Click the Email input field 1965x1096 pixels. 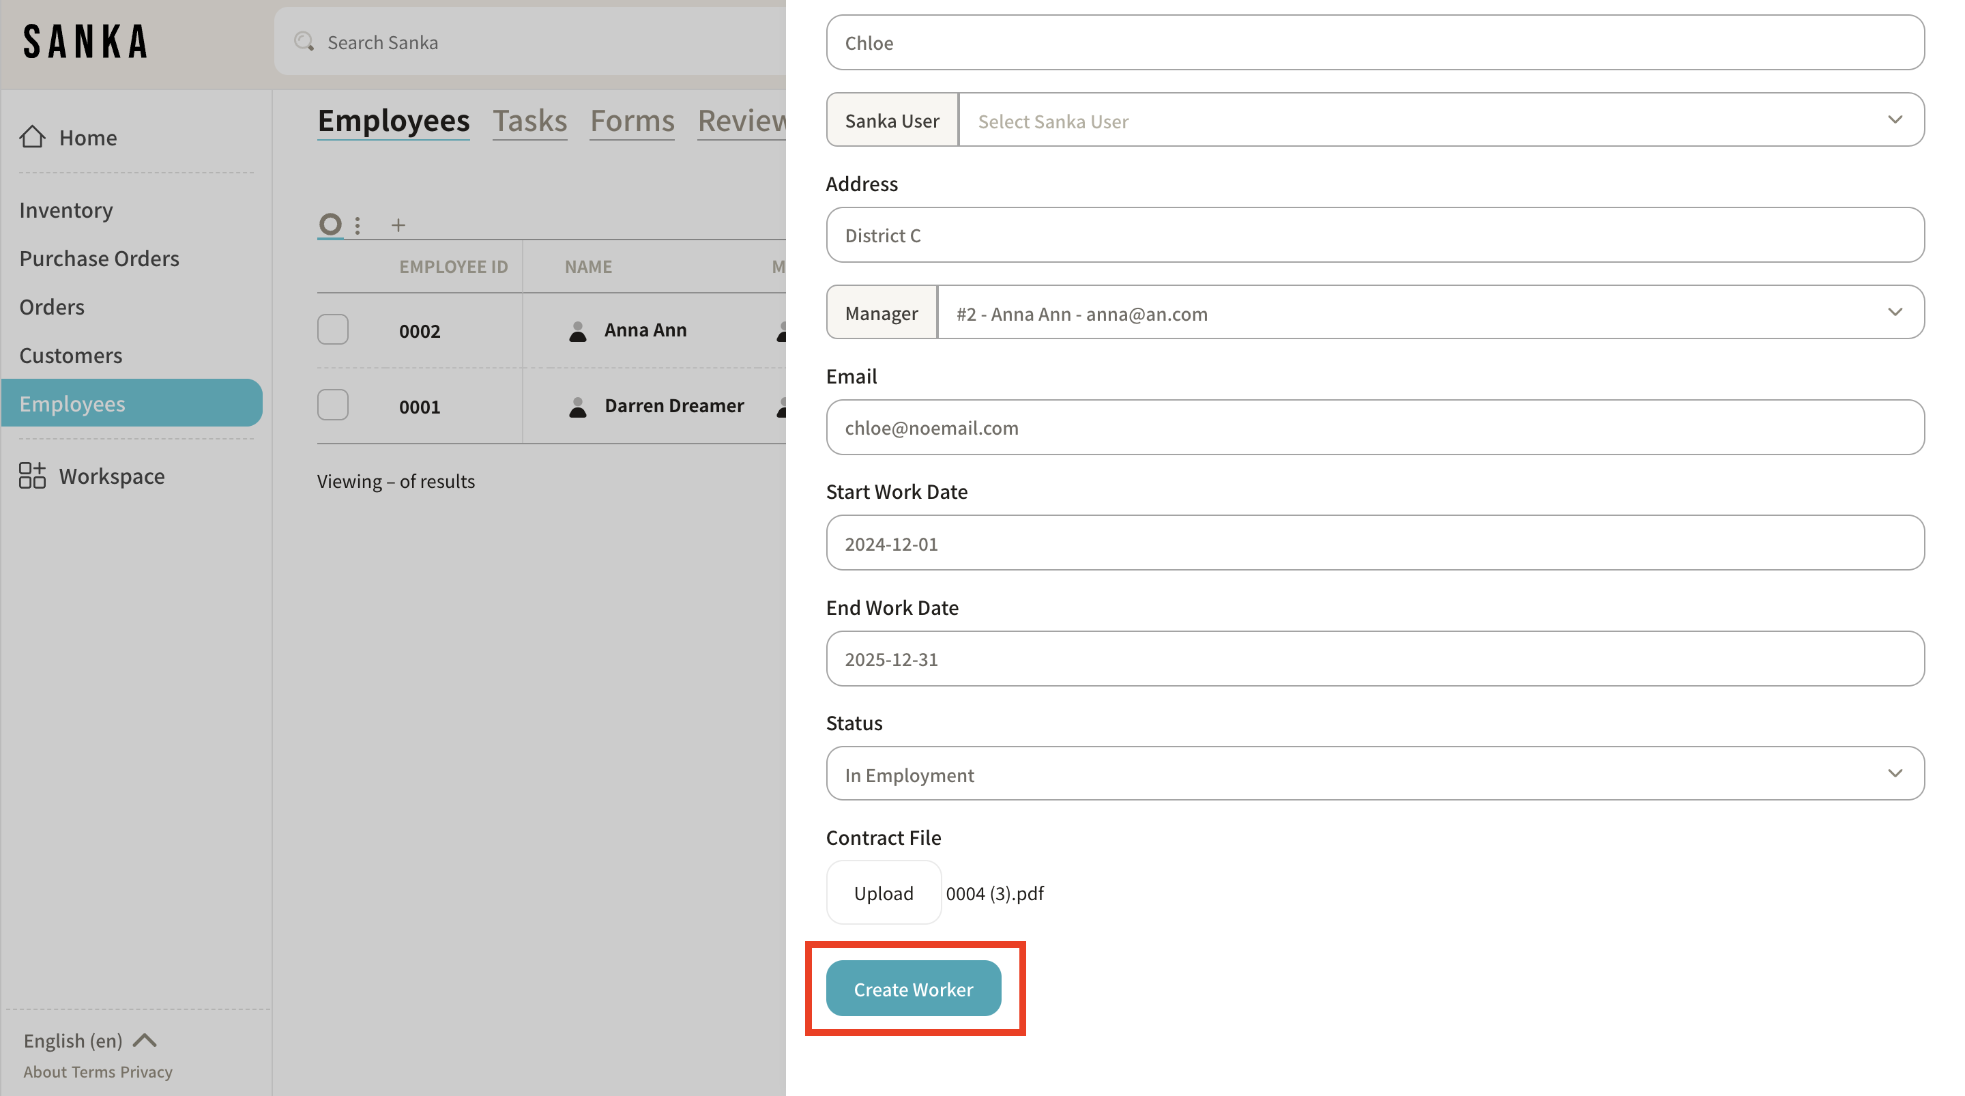(x=1375, y=427)
